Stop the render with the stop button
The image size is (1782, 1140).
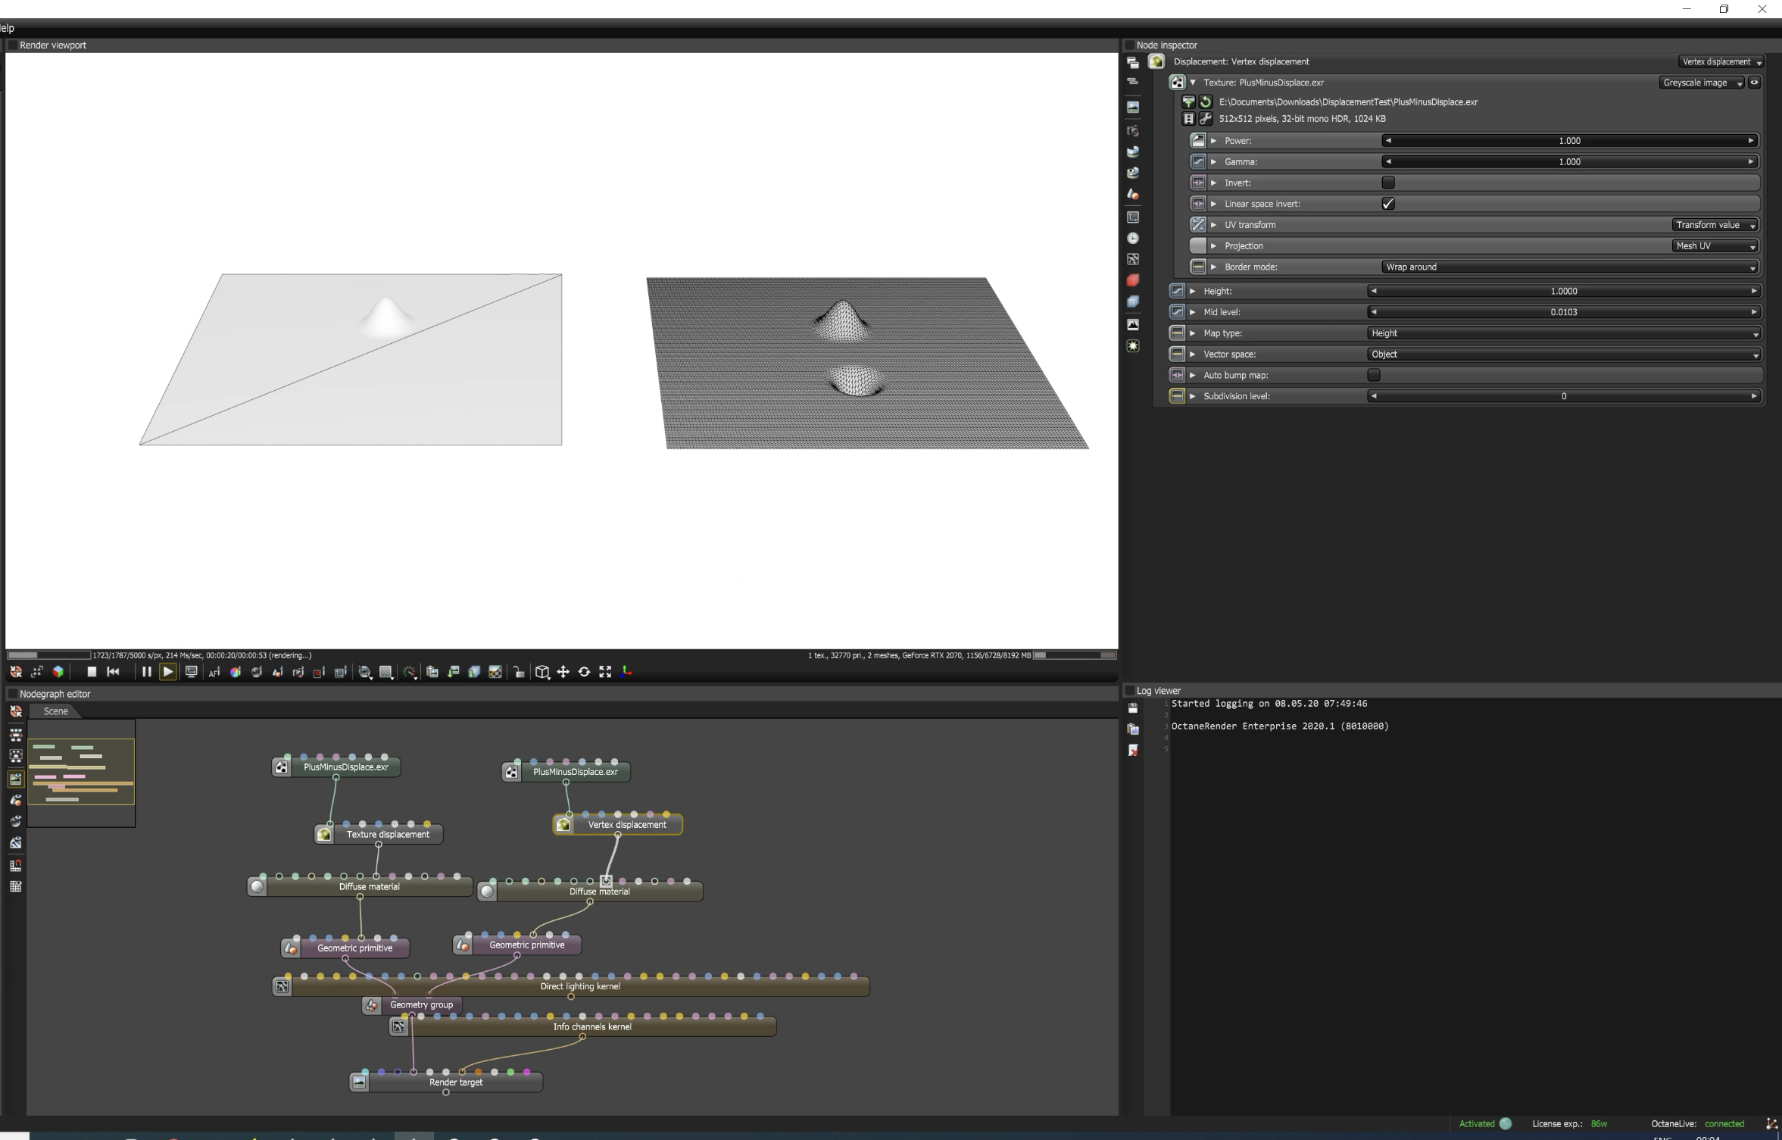coord(92,672)
